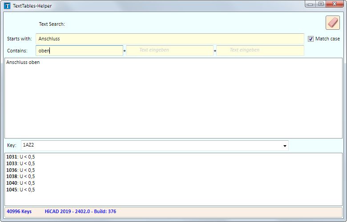Viewport: 347px width, 222px height.
Task: Toggle the Match case checkbox
Action: (311, 39)
